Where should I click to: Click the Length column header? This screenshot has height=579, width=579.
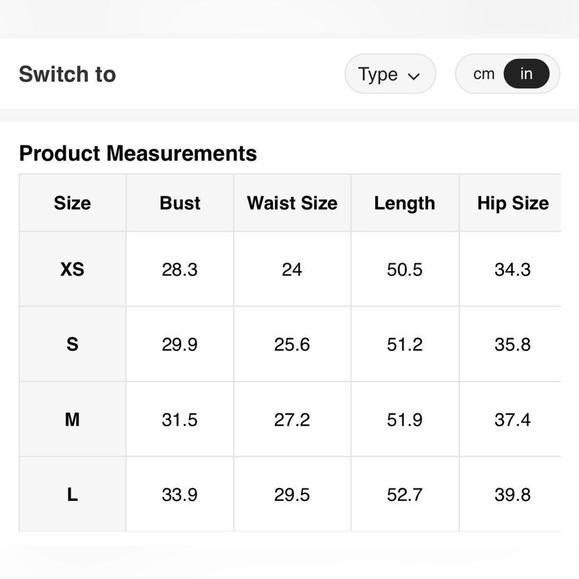coord(404,203)
